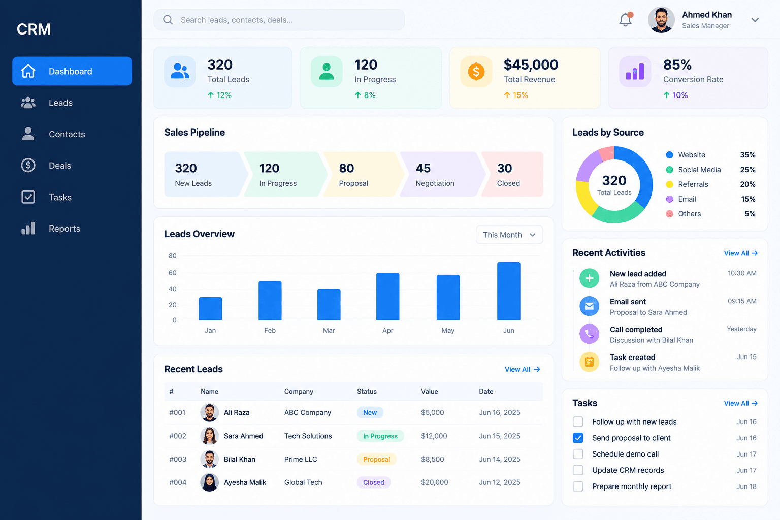This screenshot has height=520, width=780.
Task: Click the Reports chart icon in sidebar
Action: pyautogui.click(x=28, y=229)
